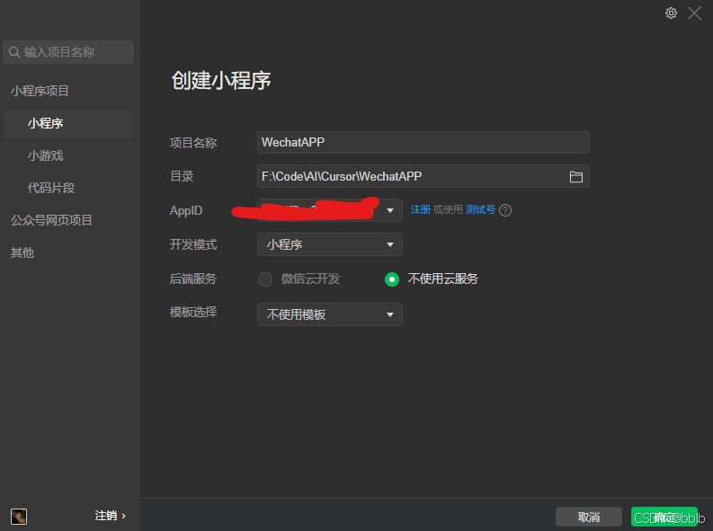Open 代码片段 in the sidebar

coord(51,188)
